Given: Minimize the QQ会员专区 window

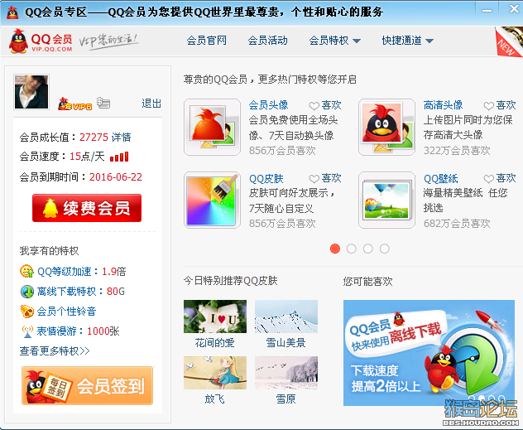Looking at the screenshot, I should click(487, 11).
